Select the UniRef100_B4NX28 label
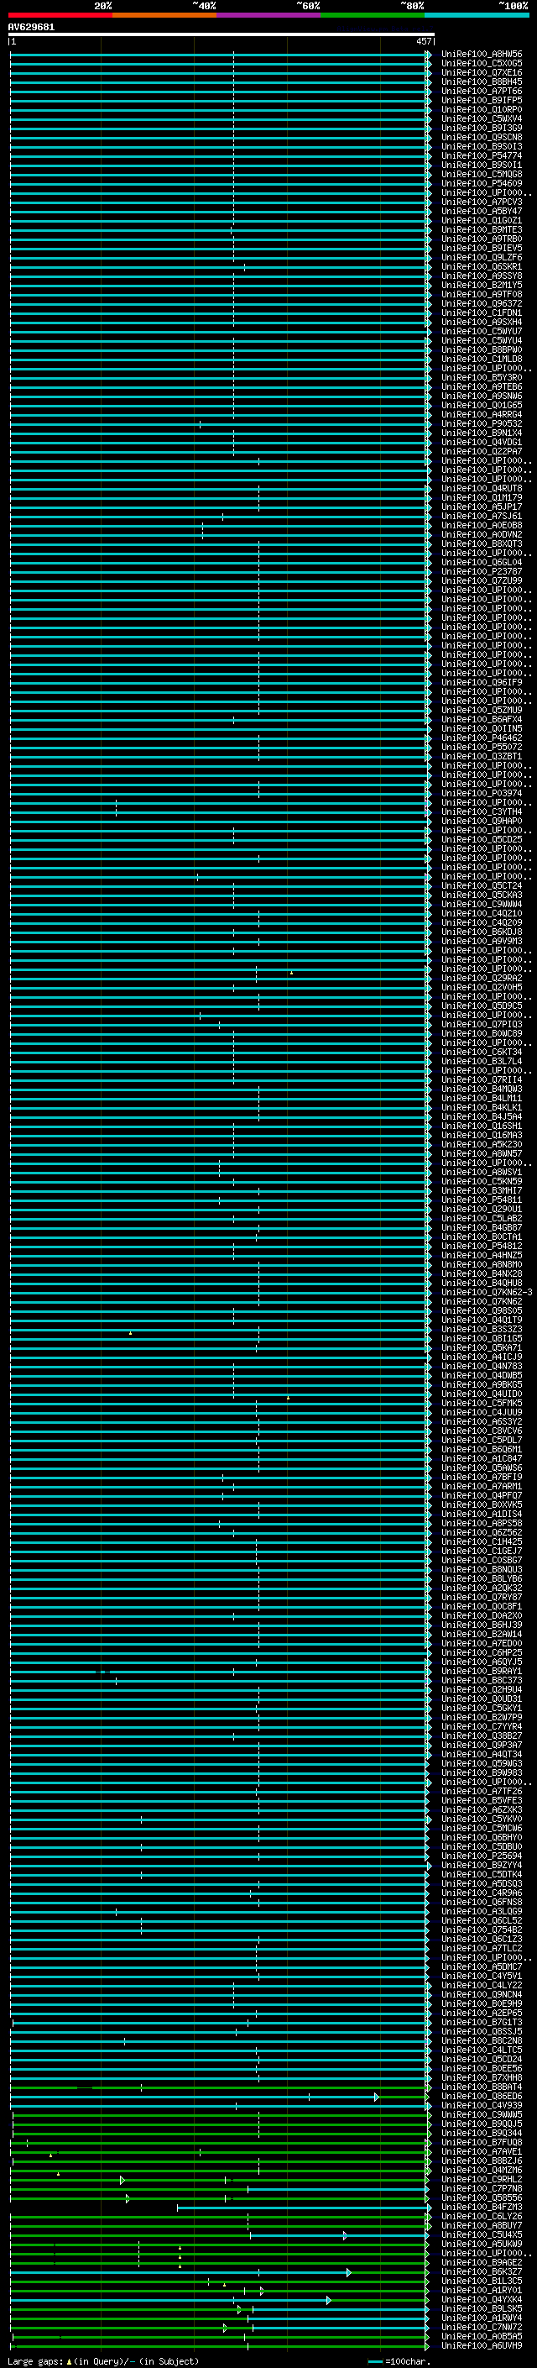The image size is (537, 2368). [x=482, y=1273]
